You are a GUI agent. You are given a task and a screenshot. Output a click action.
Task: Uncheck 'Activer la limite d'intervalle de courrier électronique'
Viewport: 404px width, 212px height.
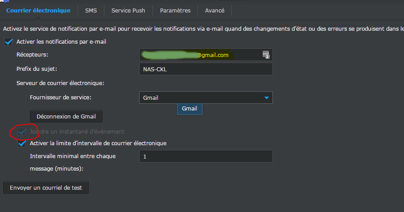tap(21, 143)
